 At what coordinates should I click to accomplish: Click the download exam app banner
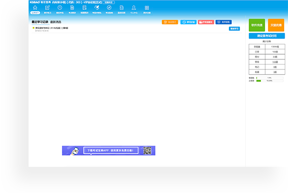coord(109,150)
